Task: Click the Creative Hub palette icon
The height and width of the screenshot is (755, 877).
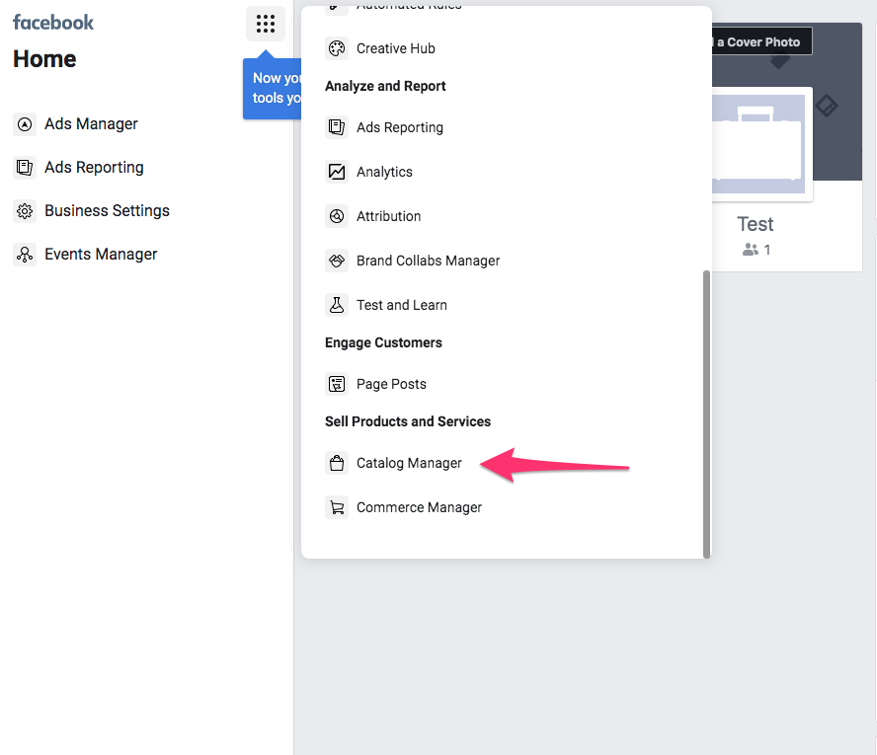Action: tap(337, 48)
